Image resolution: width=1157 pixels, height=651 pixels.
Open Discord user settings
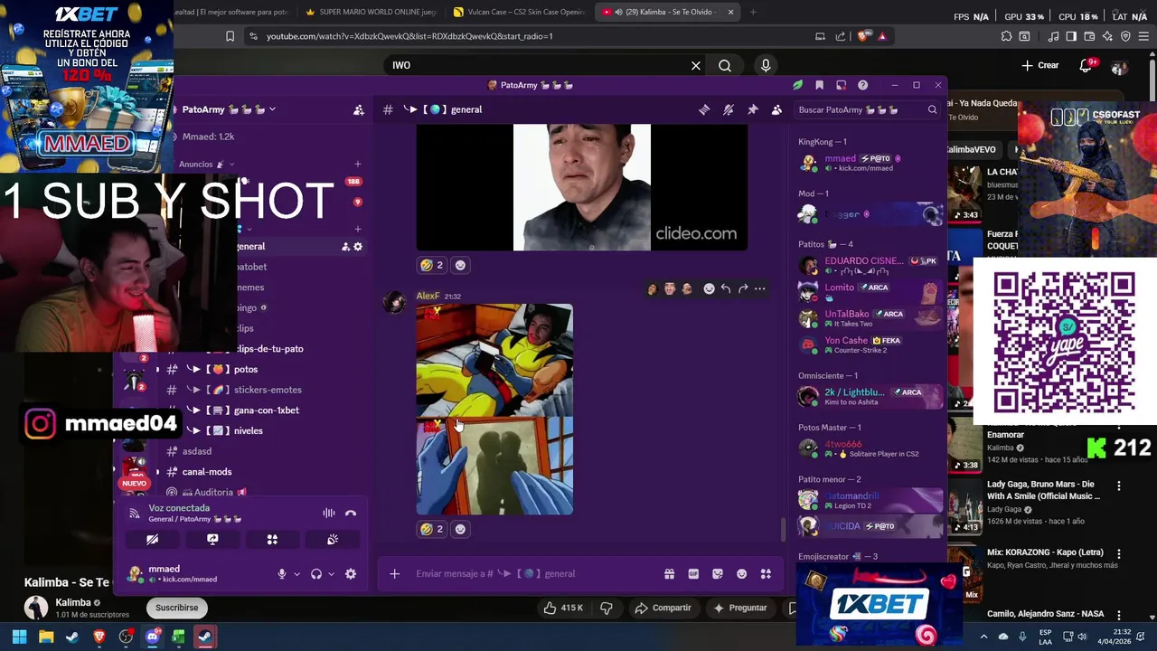pos(351,574)
